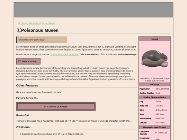Screen dimensions: 187x140
Task: Click the strikethrough text sample
Action: (127, 55)
